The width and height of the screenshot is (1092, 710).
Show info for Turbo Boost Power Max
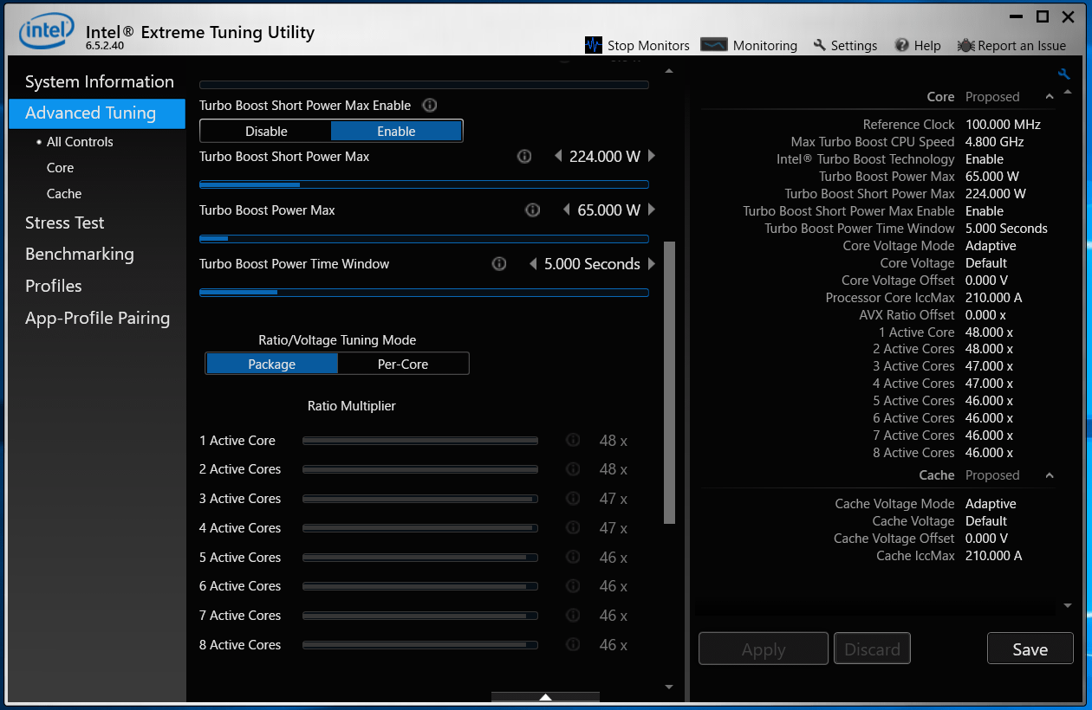click(533, 210)
